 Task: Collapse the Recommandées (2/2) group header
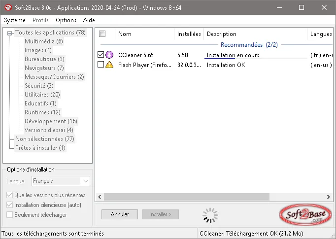[249, 44]
